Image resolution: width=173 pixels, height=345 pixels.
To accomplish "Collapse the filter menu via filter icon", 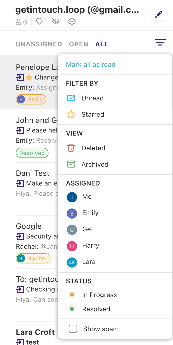I will point(160,42).
